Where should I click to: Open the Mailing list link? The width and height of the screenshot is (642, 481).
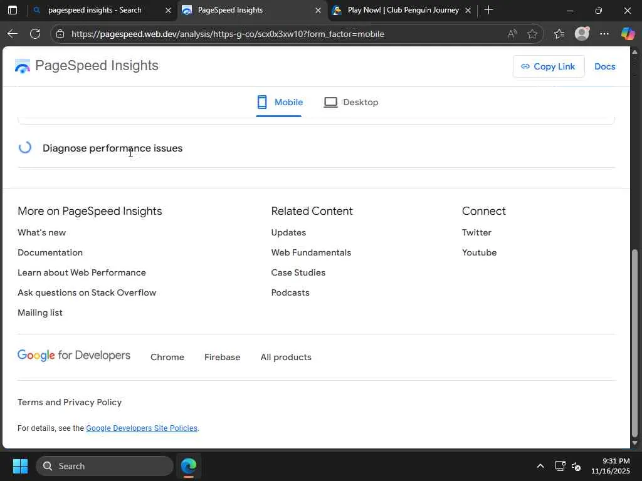[x=40, y=313]
